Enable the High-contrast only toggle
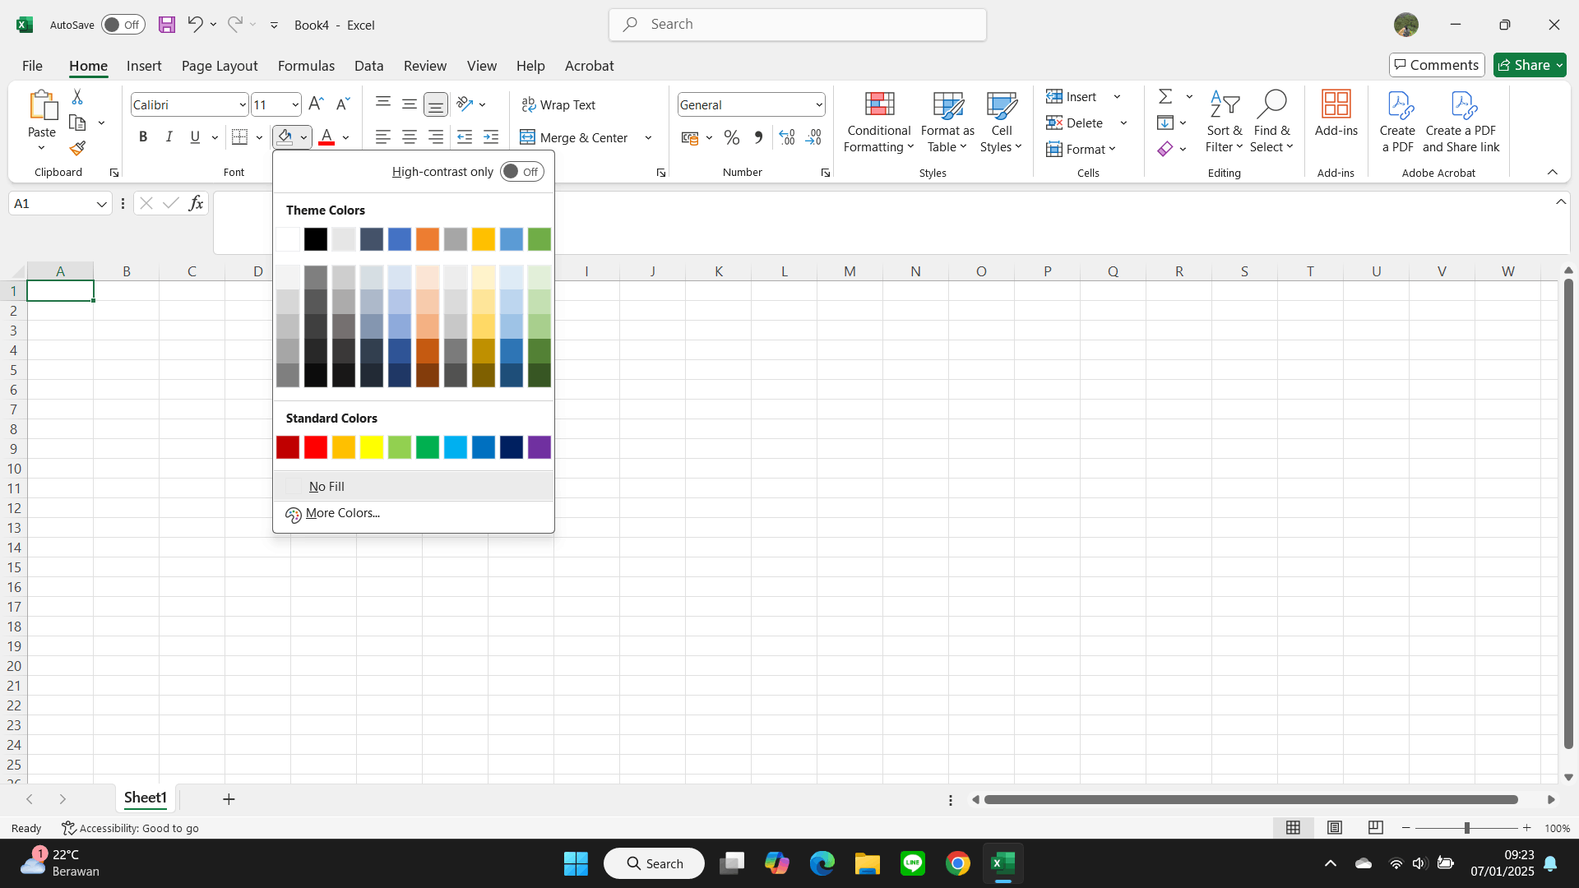 pos(521,172)
